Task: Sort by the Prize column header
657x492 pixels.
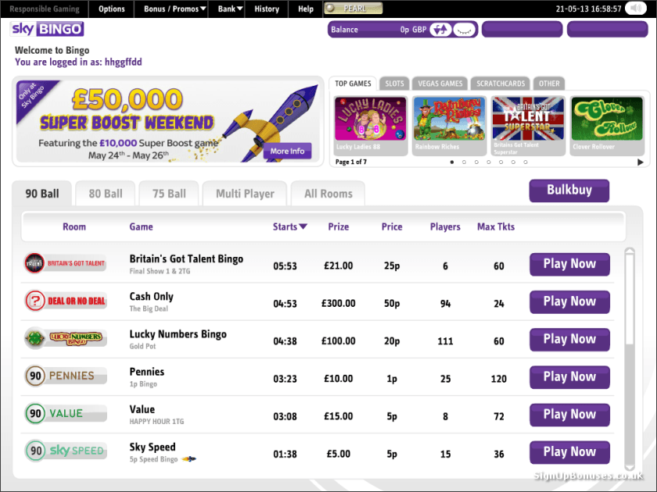Action: tap(338, 226)
